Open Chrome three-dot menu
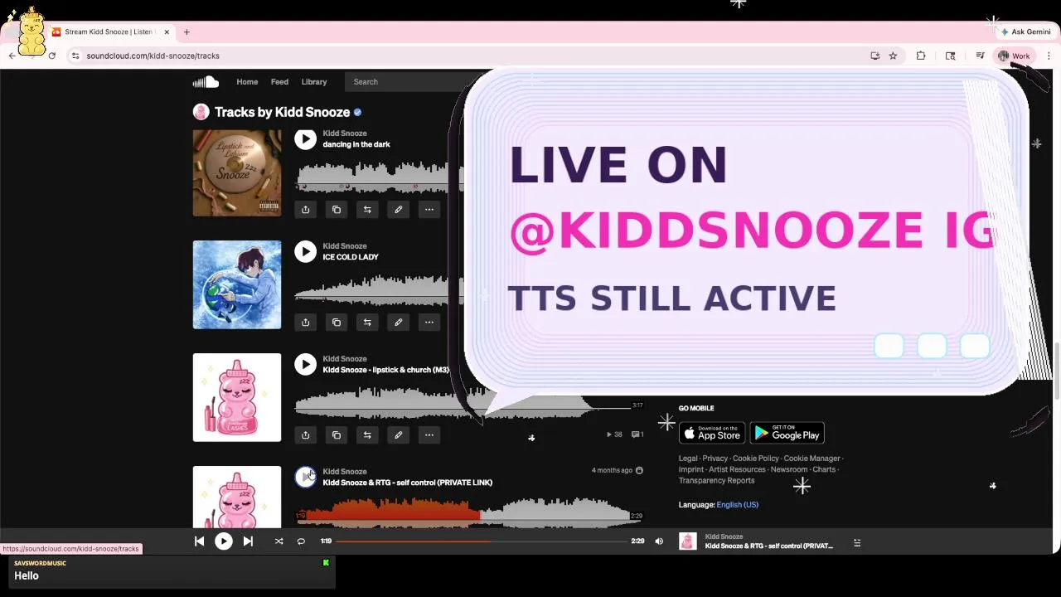Screen dimensions: 1061x597 coord(1049,56)
